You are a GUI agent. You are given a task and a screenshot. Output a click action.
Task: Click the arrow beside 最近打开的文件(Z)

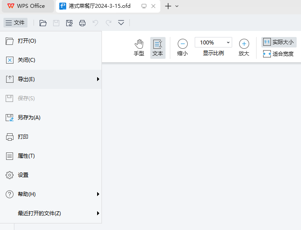[98, 213]
